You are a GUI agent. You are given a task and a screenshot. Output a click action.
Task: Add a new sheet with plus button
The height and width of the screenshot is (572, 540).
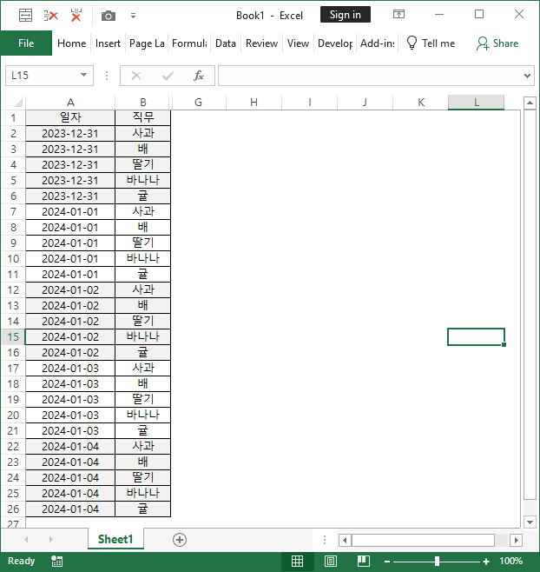180,540
